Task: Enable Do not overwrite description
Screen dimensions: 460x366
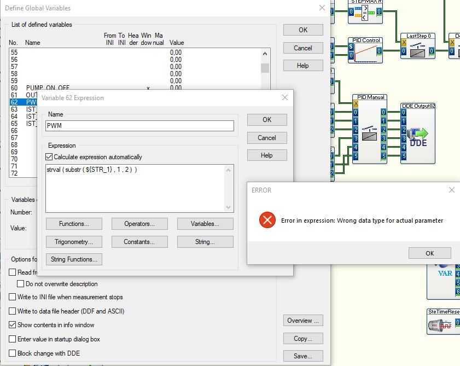Action: click(21, 284)
